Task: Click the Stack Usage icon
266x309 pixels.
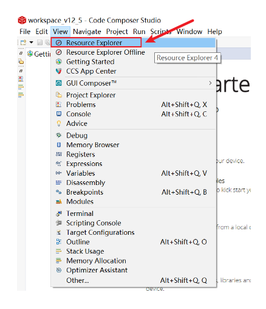Action: click(59, 251)
